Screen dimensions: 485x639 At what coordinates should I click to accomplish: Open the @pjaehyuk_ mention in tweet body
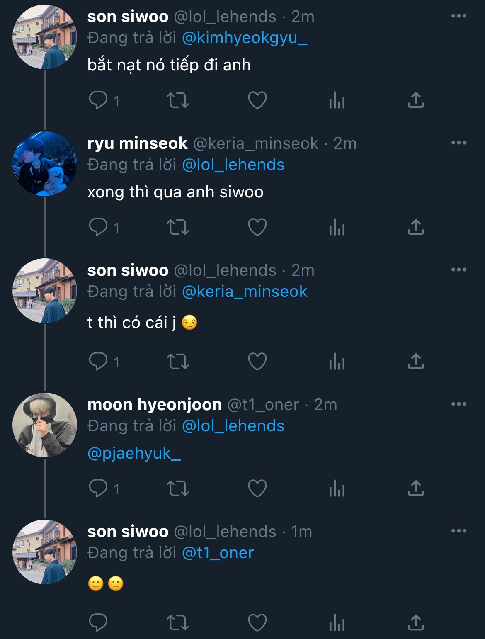tap(134, 453)
